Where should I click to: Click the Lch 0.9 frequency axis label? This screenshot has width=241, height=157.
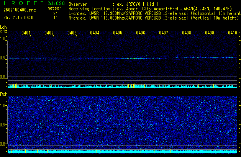3,58
